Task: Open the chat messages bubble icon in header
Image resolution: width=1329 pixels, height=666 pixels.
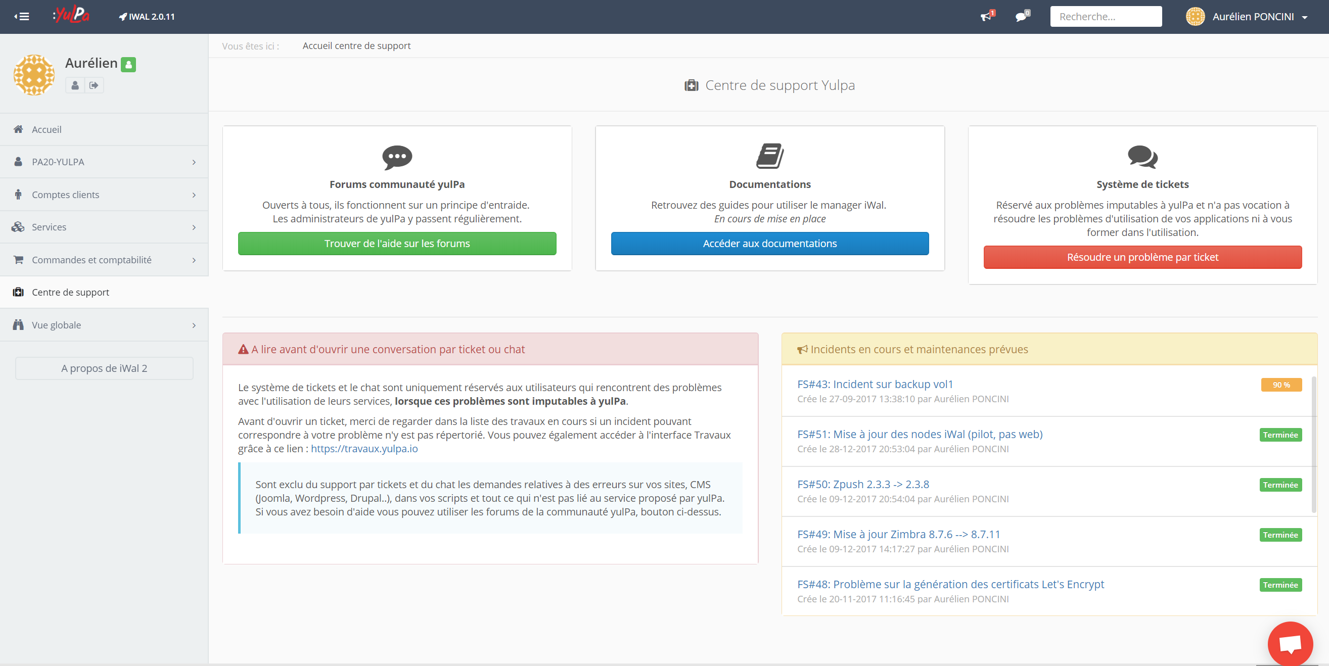Action: 1022,17
